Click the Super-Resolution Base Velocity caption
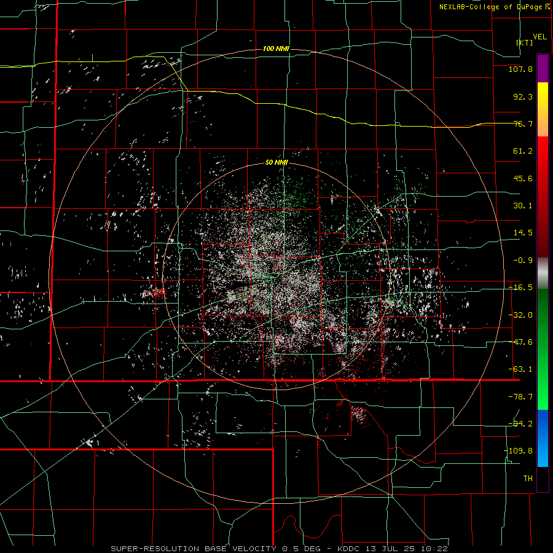The width and height of the screenshot is (553, 553). tap(280, 549)
